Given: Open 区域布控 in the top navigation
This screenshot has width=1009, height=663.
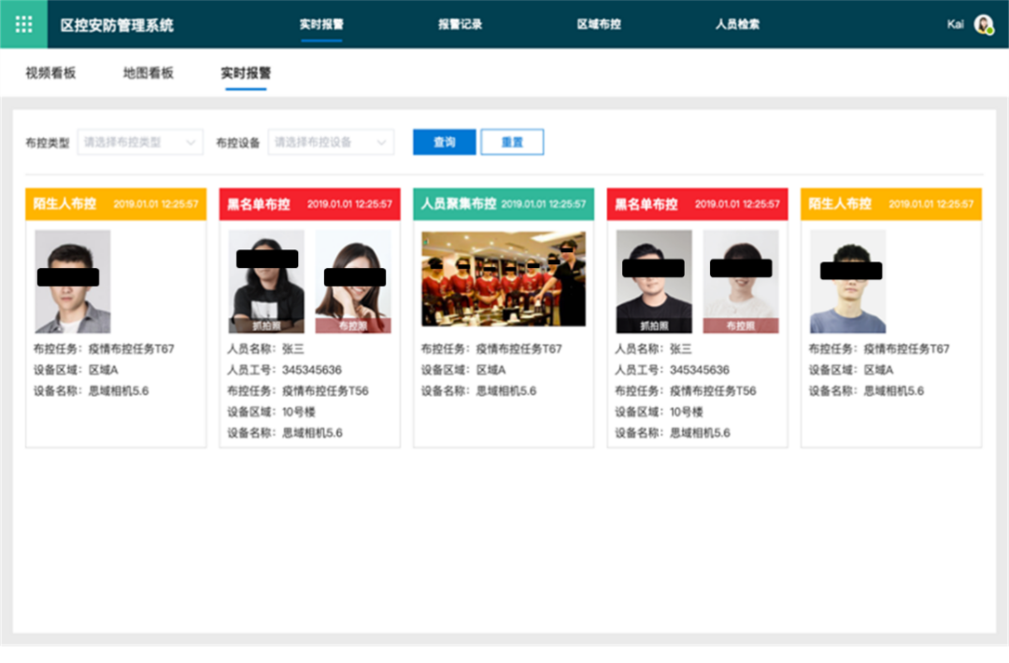Looking at the screenshot, I should pyautogui.click(x=599, y=24).
